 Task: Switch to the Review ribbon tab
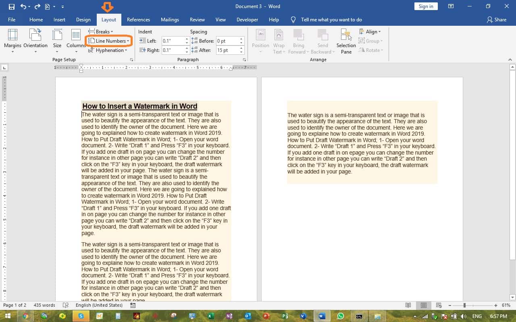[x=197, y=19]
